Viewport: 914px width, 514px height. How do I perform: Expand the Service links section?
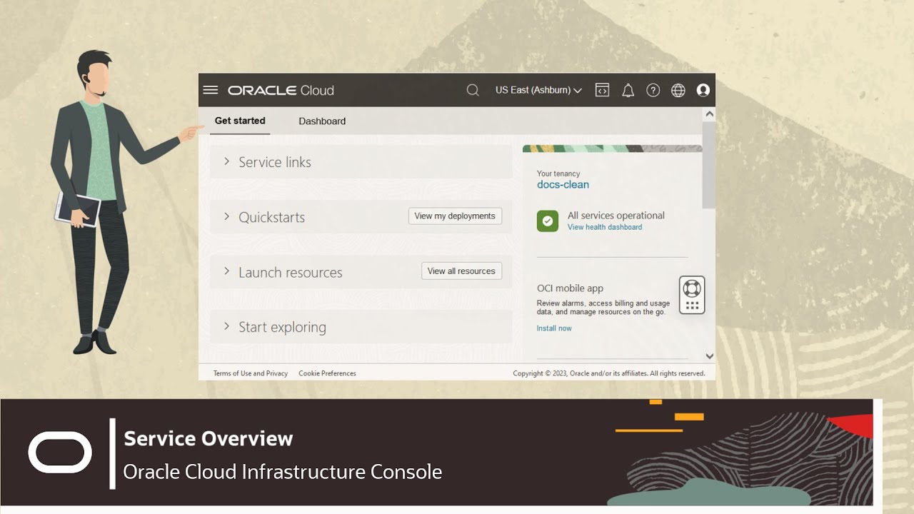point(361,162)
